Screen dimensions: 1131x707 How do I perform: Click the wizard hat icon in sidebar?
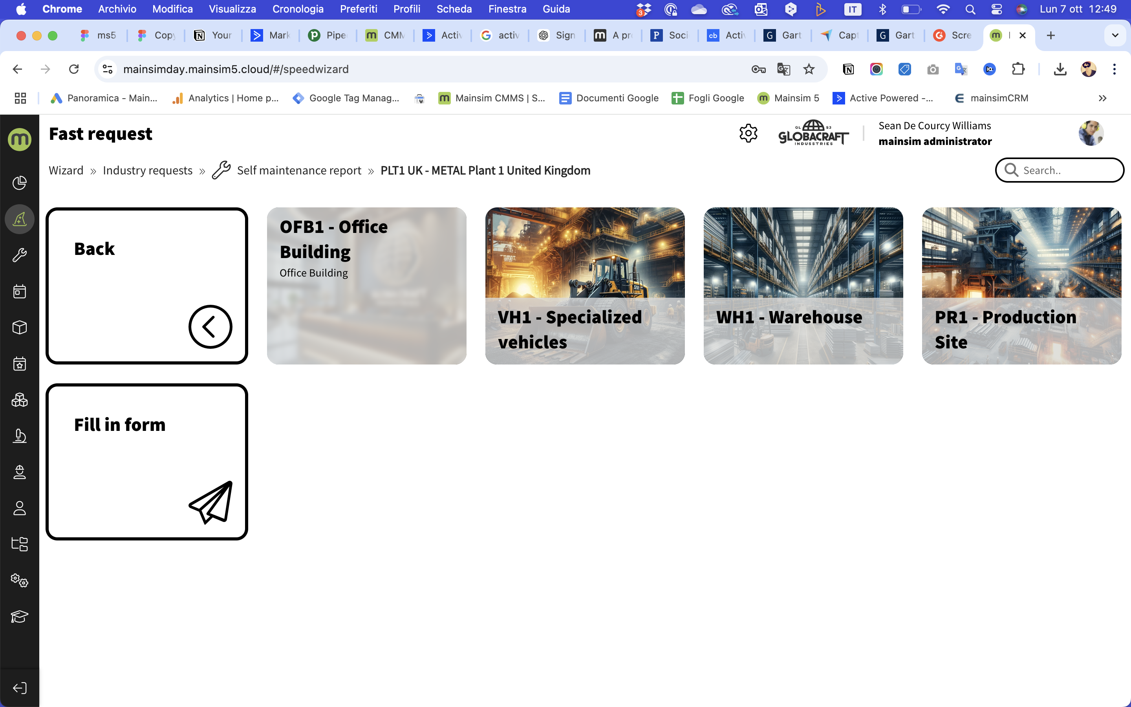tap(20, 219)
